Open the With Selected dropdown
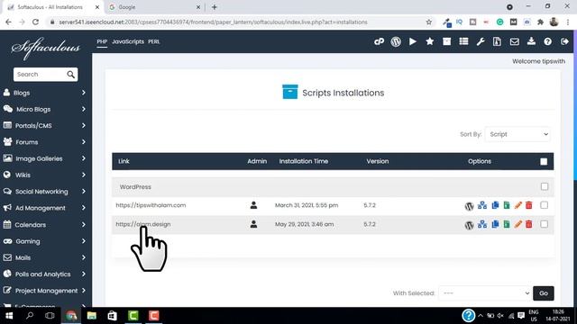This screenshot has width=577, height=324. [485, 293]
